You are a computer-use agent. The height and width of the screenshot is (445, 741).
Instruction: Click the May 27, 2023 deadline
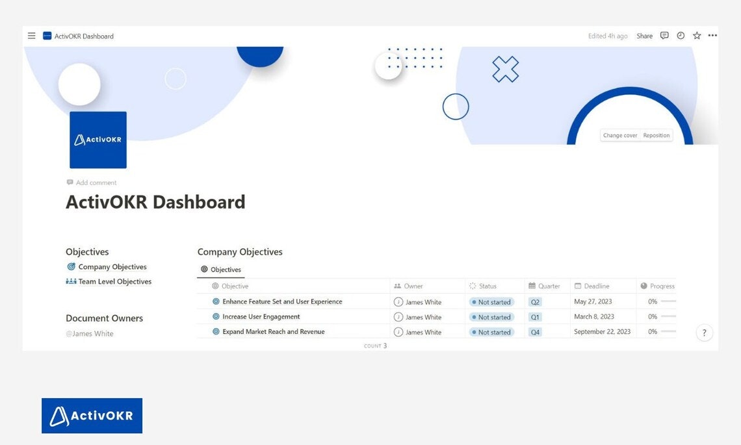(593, 301)
